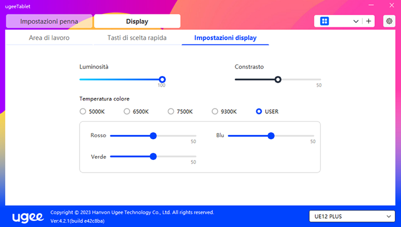
Task: Click the Luminosità slider handle
Action: (162, 79)
